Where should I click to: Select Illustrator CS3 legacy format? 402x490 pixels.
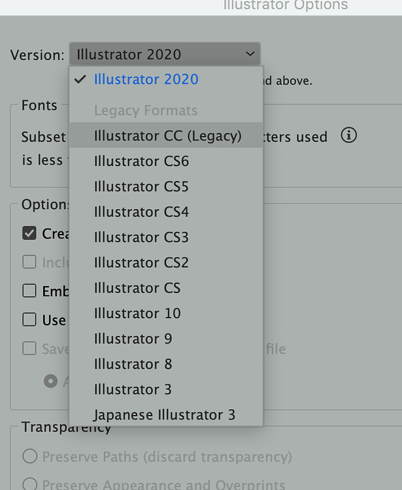click(166, 237)
